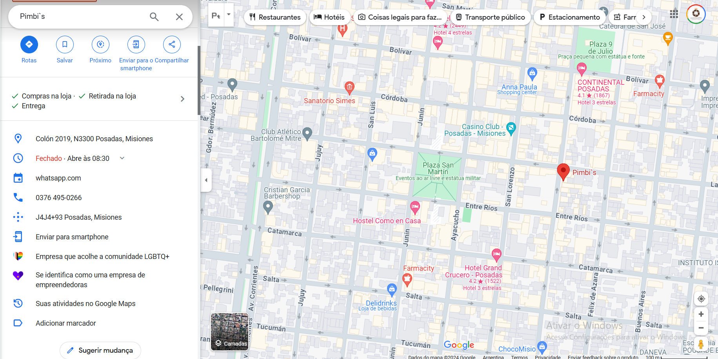This screenshot has width=718, height=359.
Task: Click the search magnifier icon
Action: point(154,17)
